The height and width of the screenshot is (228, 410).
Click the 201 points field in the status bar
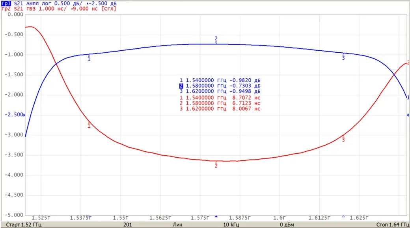coord(127,224)
